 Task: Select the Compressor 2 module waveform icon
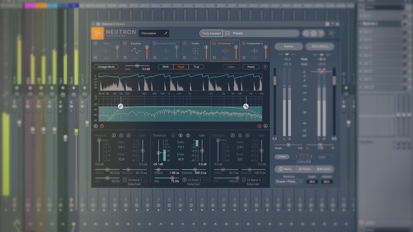pos(255,51)
